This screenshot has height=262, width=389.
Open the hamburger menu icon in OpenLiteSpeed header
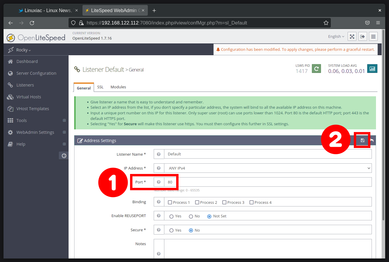[373, 36]
